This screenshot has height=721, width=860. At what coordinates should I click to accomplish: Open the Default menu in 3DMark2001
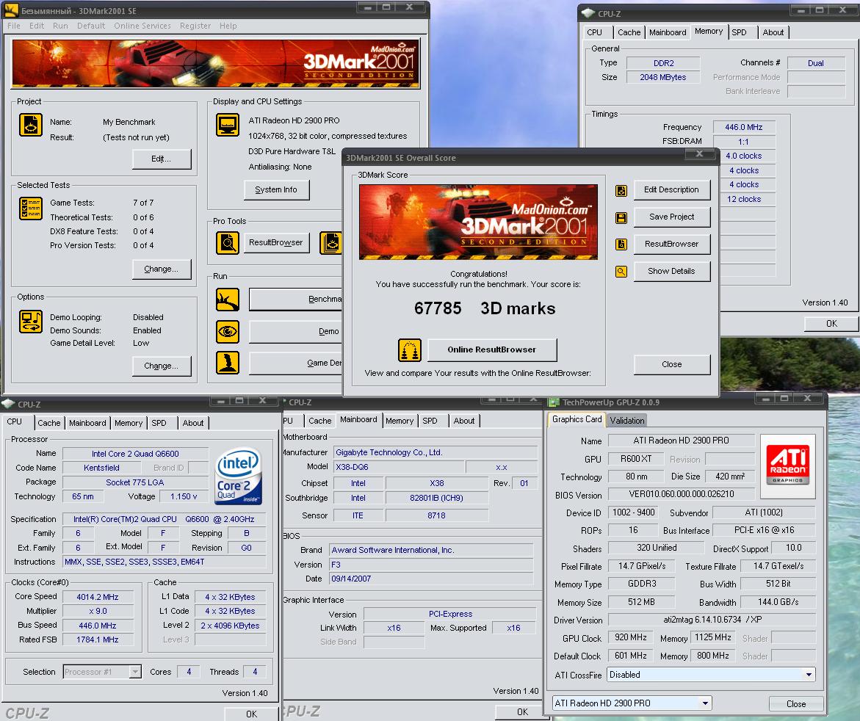pyautogui.click(x=91, y=26)
